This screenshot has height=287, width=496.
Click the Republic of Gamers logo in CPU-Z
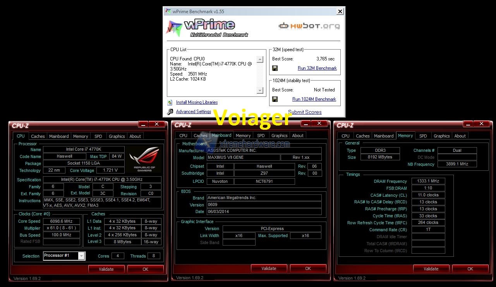coord(144,158)
